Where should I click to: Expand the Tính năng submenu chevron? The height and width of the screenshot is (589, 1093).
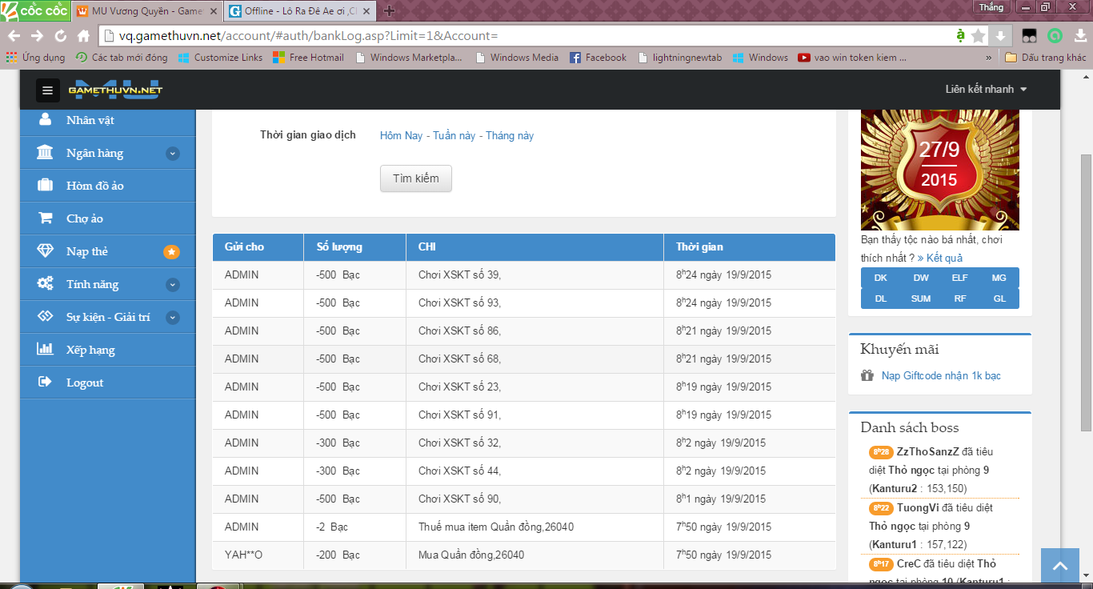tap(172, 285)
